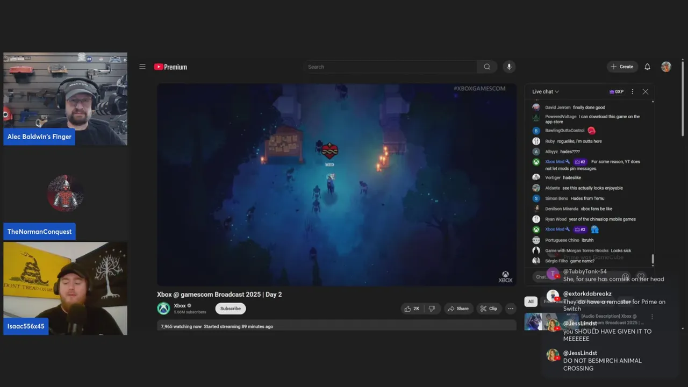This screenshot has width=688, height=387.
Task: Click the Create button
Action: click(622, 67)
